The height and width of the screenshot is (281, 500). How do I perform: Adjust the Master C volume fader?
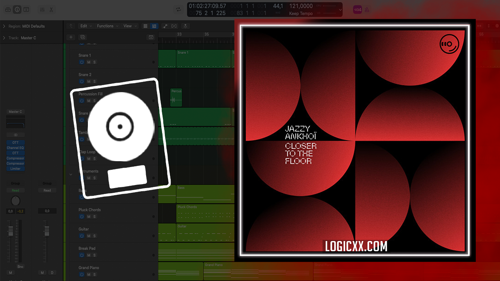11,231
